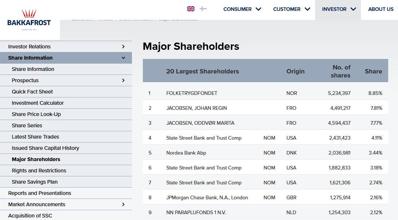The height and width of the screenshot is (220, 398).
Task: Expand the Prospectus submenu arrow
Action: click(x=123, y=80)
